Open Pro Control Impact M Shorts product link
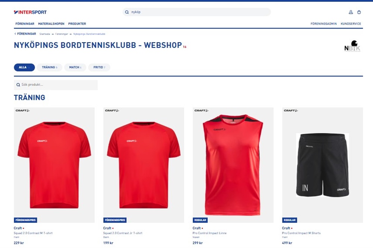 coord(301,233)
